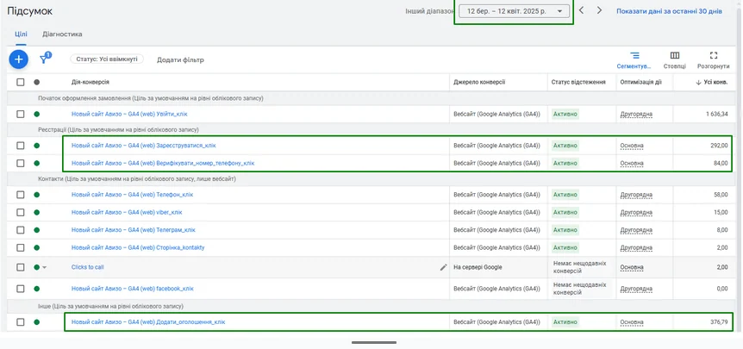Switch to the Цілі tab
This screenshot has height=349, width=743.
21,34
